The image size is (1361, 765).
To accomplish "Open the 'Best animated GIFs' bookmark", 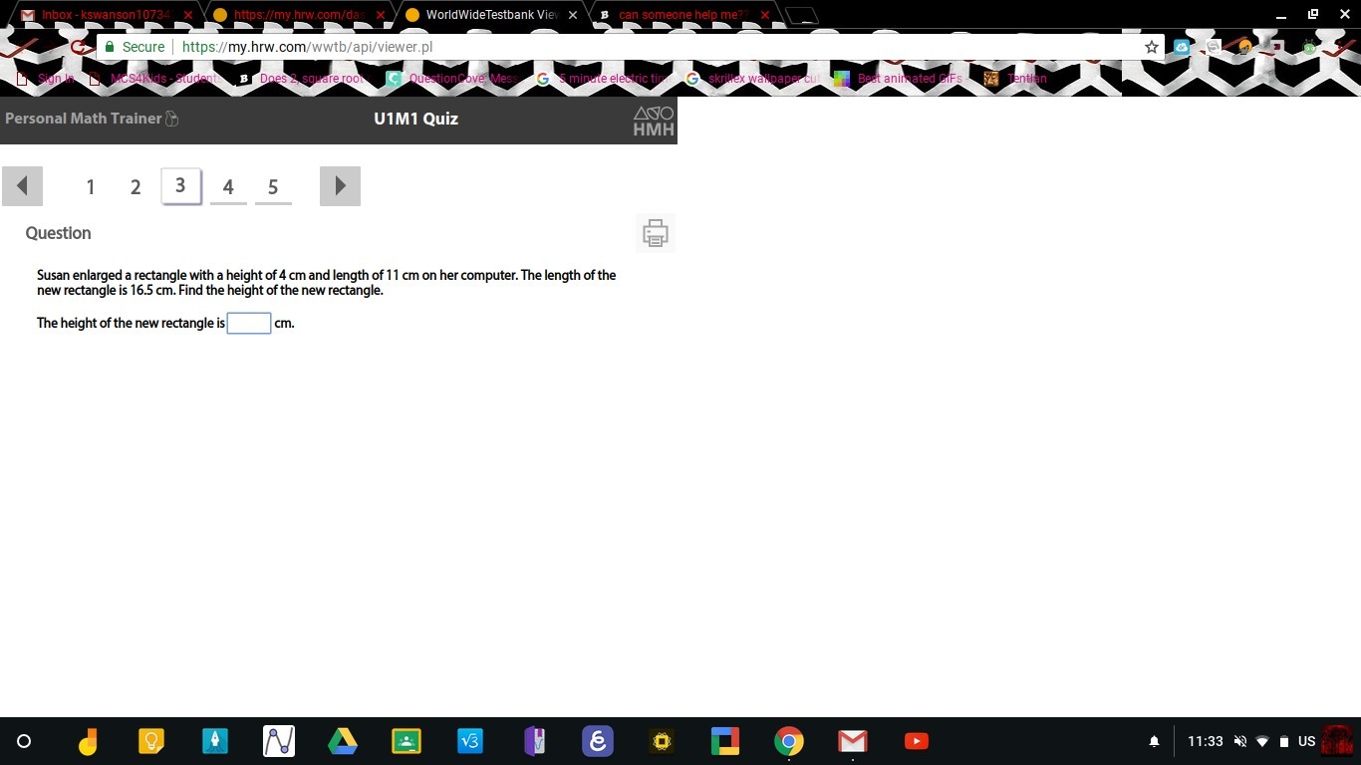I will [899, 79].
